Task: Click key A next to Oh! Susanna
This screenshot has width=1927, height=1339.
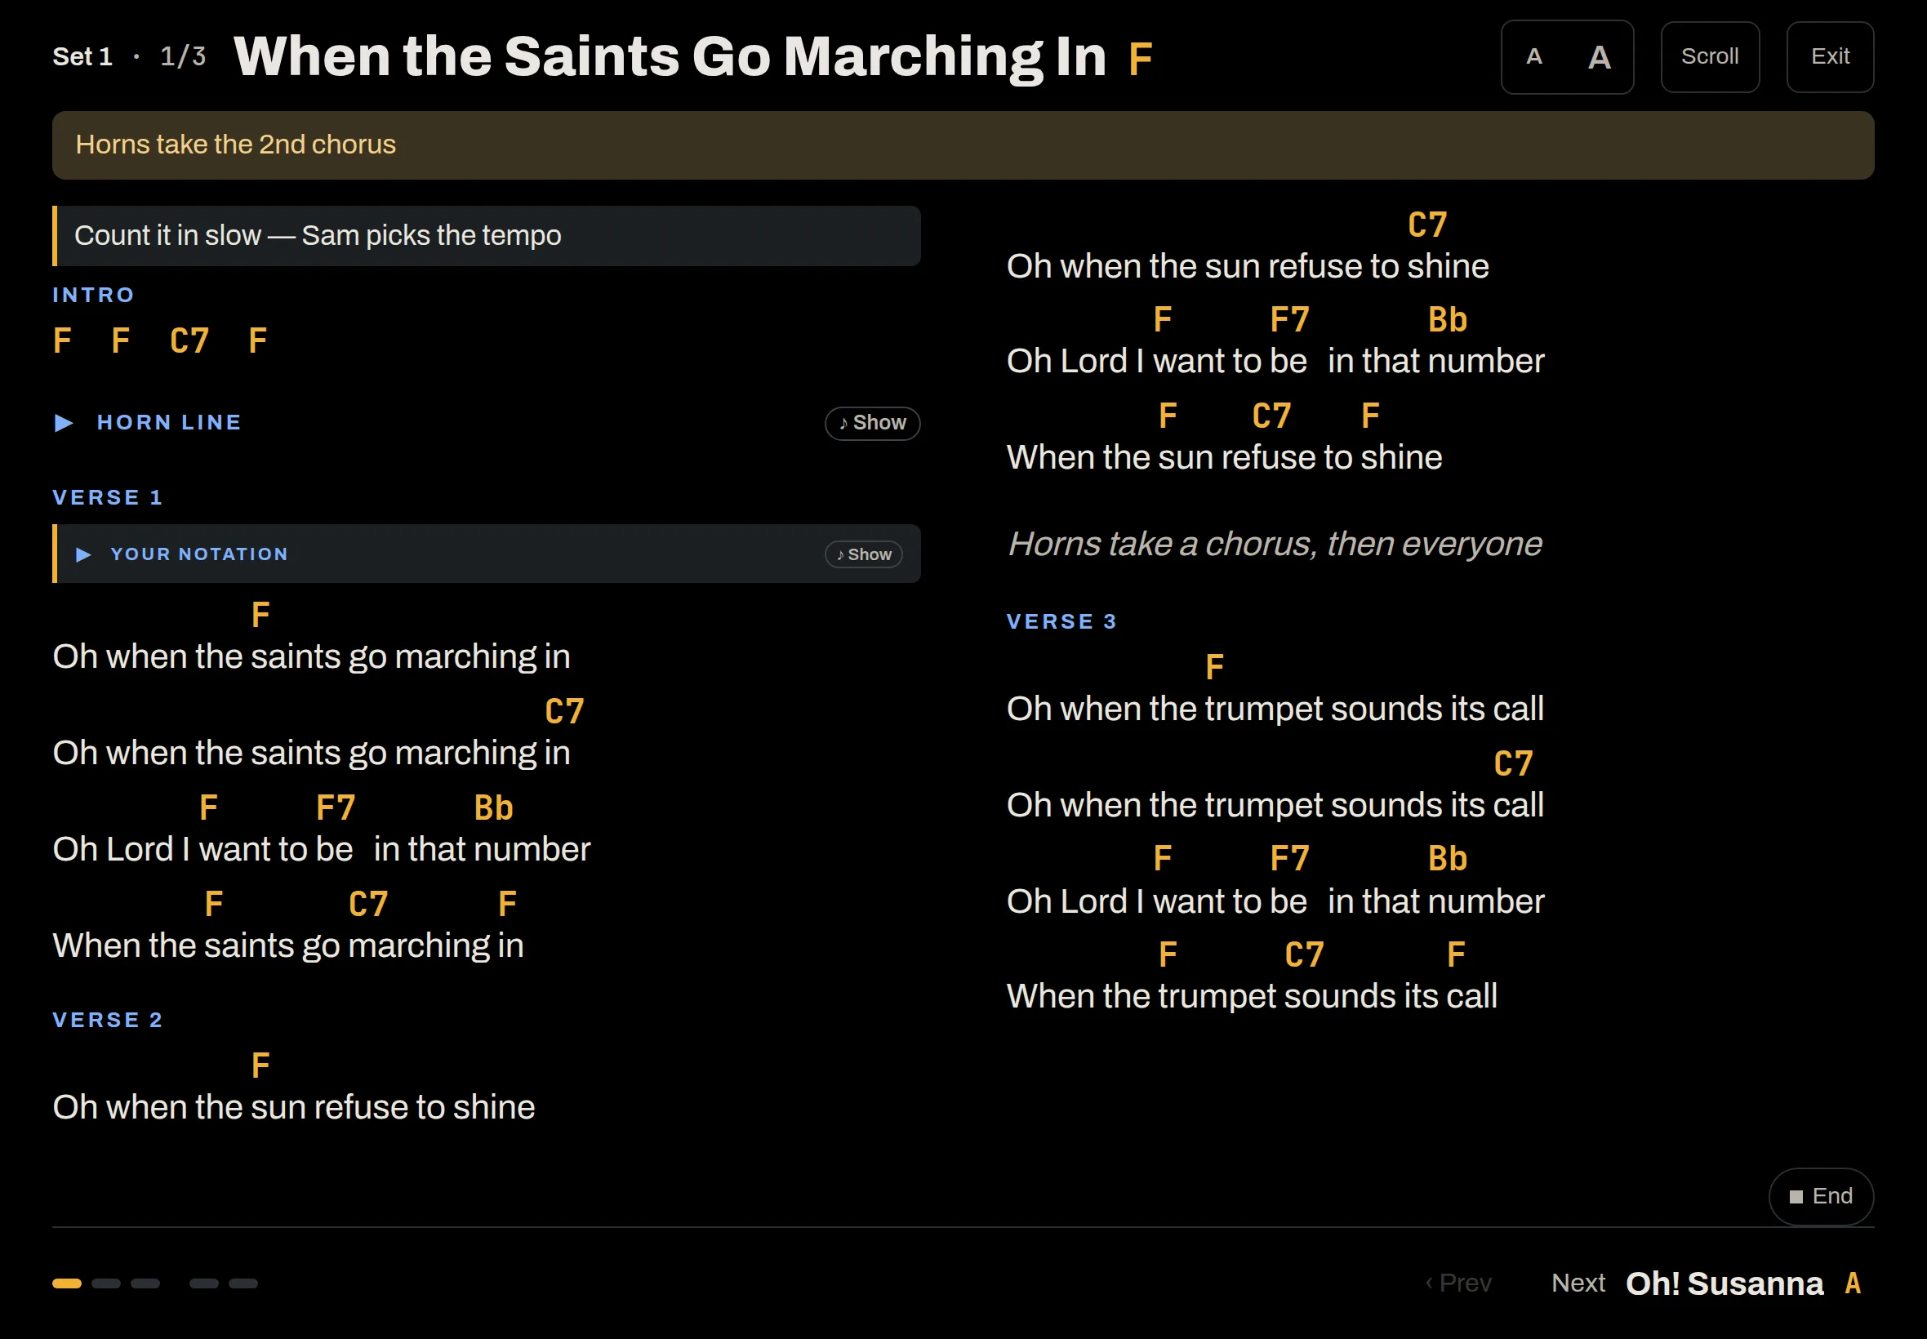Action: pos(1854,1283)
